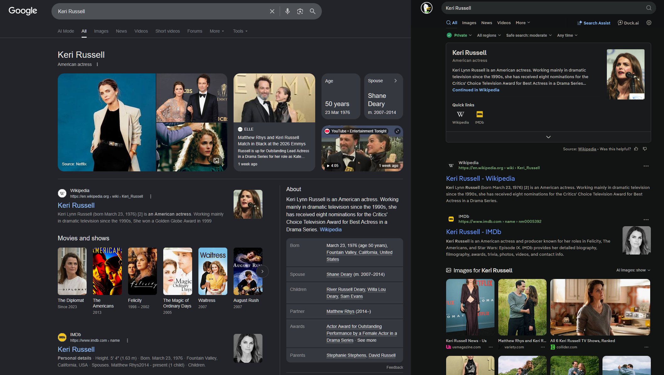
Task: Switch to Google News tab
Action: point(121,31)
